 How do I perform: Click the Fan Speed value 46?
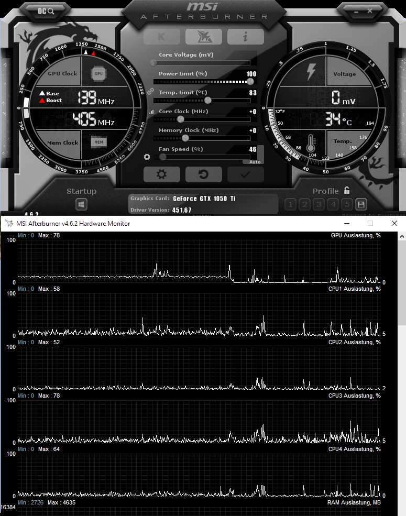click(x=253, y=149)
